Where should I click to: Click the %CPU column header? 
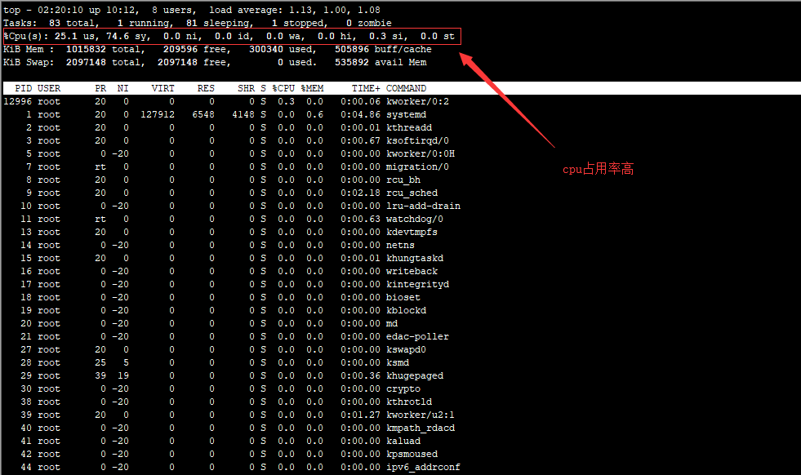(283, 88)
